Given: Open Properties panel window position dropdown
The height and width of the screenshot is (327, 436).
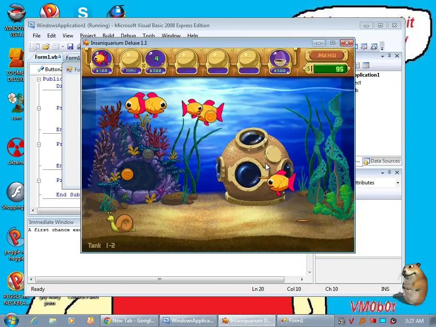Looking at the screenshot, I should [383, 173].
